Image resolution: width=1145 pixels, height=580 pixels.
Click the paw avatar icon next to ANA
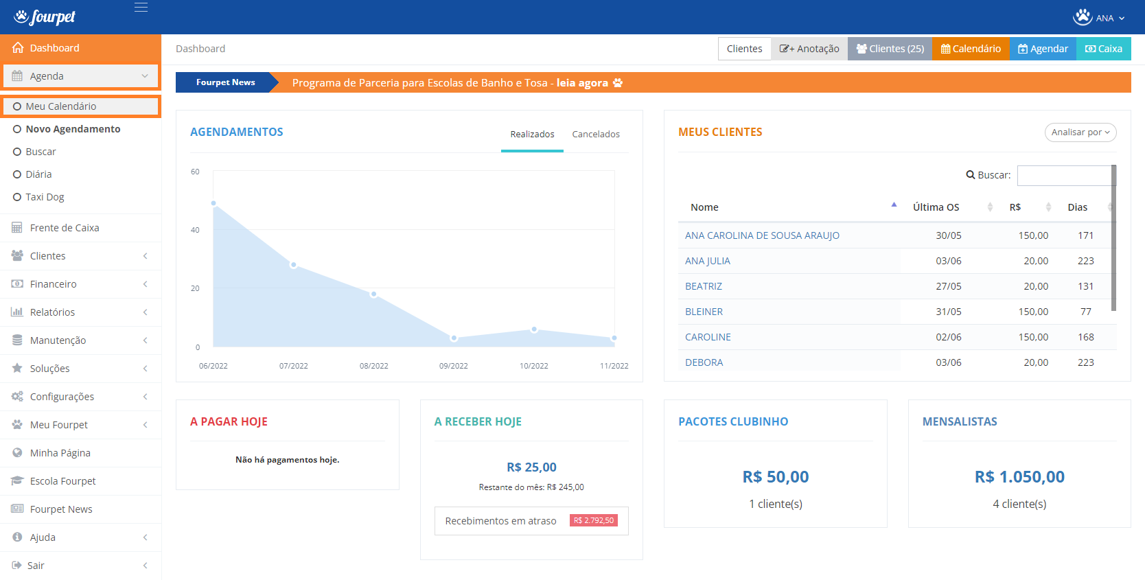[x=1083, y=17]
